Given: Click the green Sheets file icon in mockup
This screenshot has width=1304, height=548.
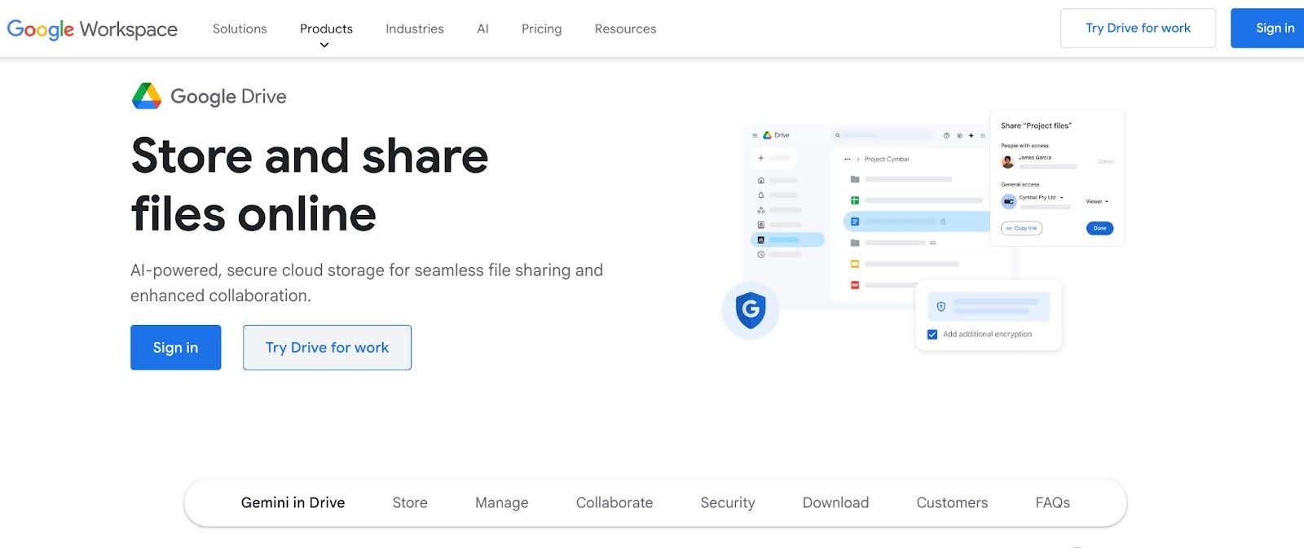Looking at the screenshot, I should tap(855, 200).
